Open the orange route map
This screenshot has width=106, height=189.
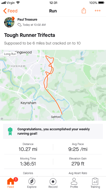[53, 85]
